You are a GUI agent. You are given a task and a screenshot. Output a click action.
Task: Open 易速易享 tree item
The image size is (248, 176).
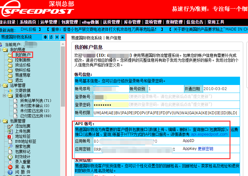(x=23, y=75)
